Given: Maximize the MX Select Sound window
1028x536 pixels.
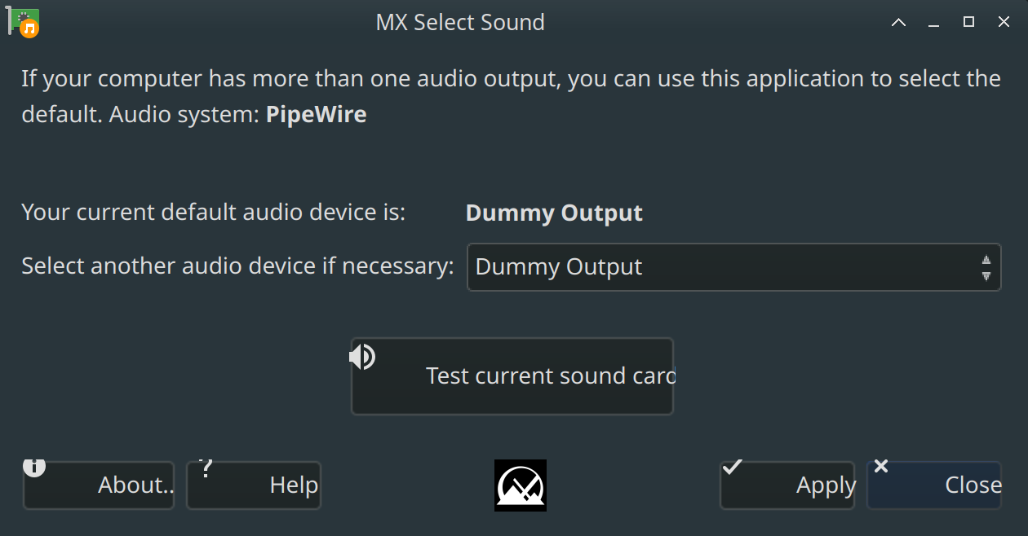Looking at the screenshot, I should [968, 23].
